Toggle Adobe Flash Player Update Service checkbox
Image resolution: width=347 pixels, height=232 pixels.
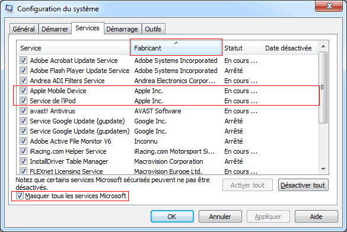pyautogui.click(x=23, y=71)
